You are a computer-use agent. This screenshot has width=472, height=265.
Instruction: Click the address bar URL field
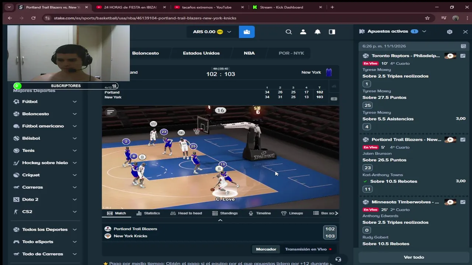click(x=236, y=18)
